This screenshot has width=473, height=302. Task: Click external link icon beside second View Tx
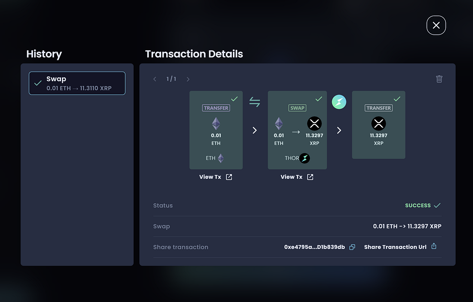(x=310, y=177)
